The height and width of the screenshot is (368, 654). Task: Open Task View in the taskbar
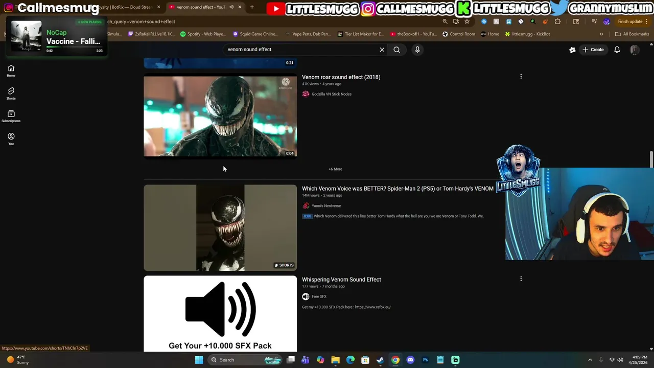[291, 360]
